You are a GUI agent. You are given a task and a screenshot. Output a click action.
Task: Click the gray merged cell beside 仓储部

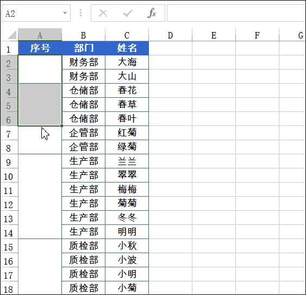click(x=40, y=104)
